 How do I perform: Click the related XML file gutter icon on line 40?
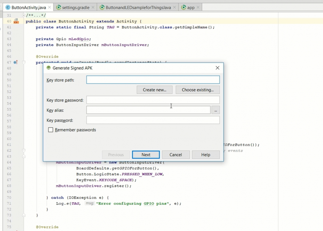pos(16,21)
